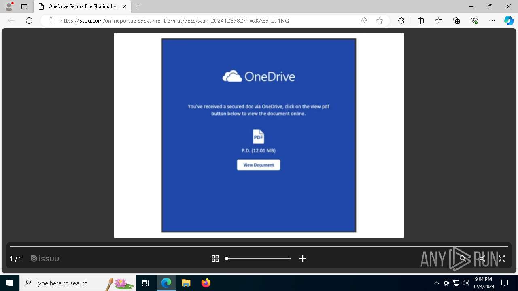
Task: Open the Favorites list icon
Action: (439, 21)
